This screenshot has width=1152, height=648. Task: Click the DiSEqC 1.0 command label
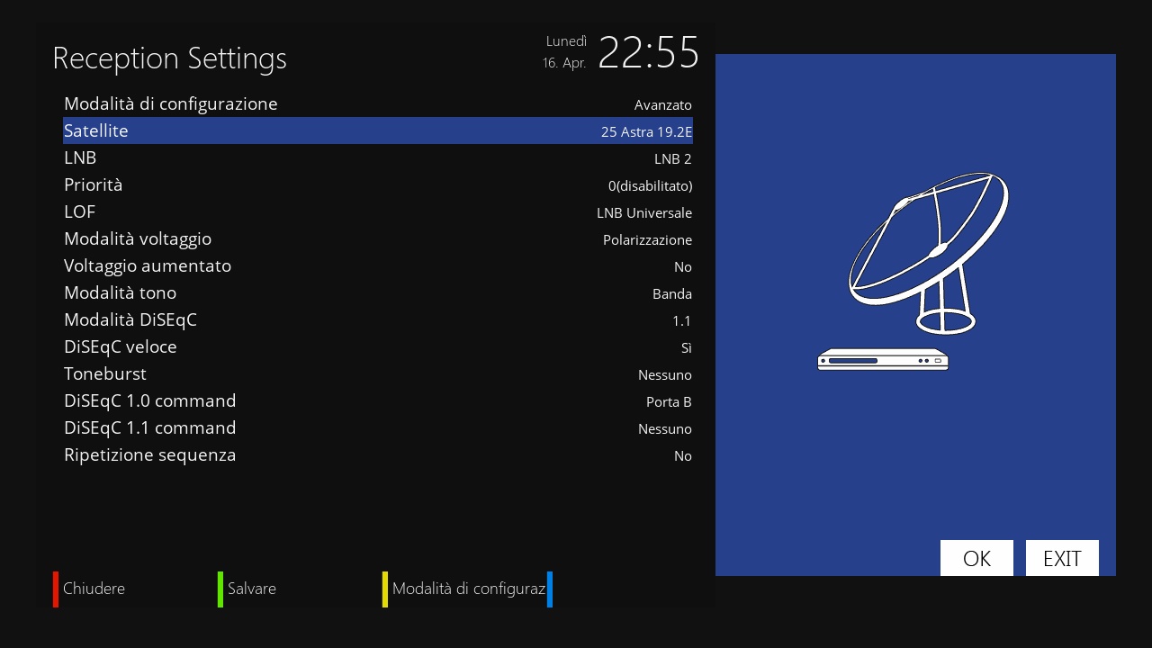(150, 400)
